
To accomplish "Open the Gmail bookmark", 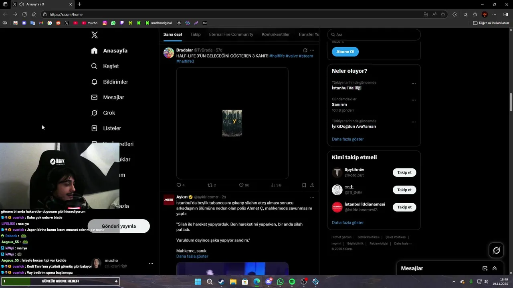I will (x=41, y=23).
